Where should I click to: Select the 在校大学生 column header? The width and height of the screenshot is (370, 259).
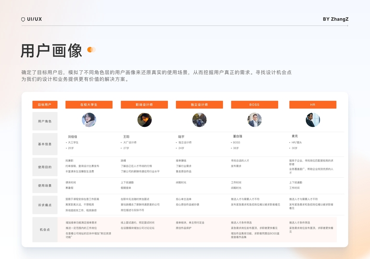[x=89, y=104]
